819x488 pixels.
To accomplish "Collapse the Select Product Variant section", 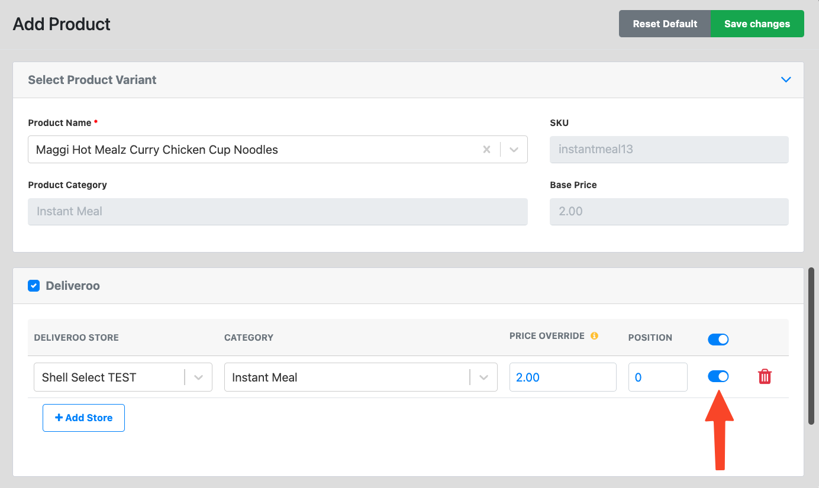I will (x=786, y=79).
